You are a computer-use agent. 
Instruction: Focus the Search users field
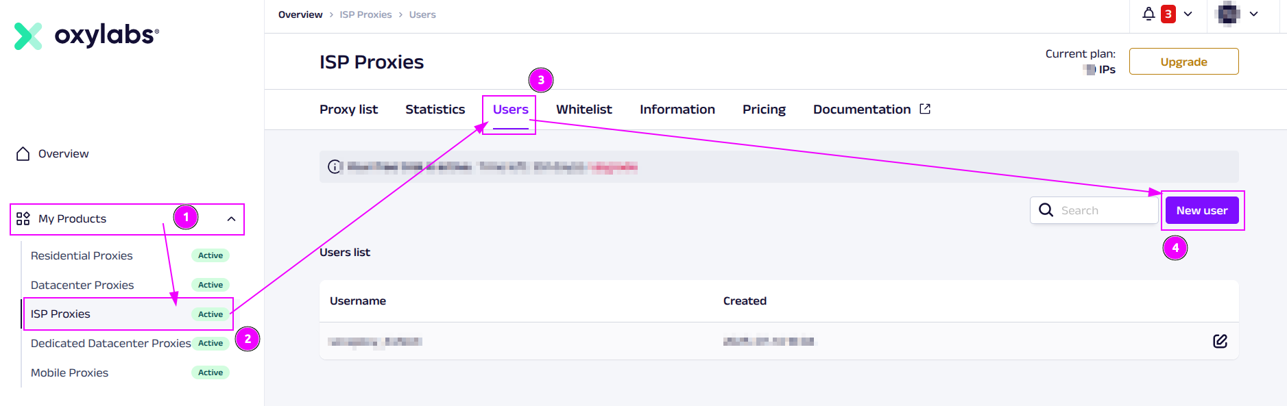pos(1094,210)
